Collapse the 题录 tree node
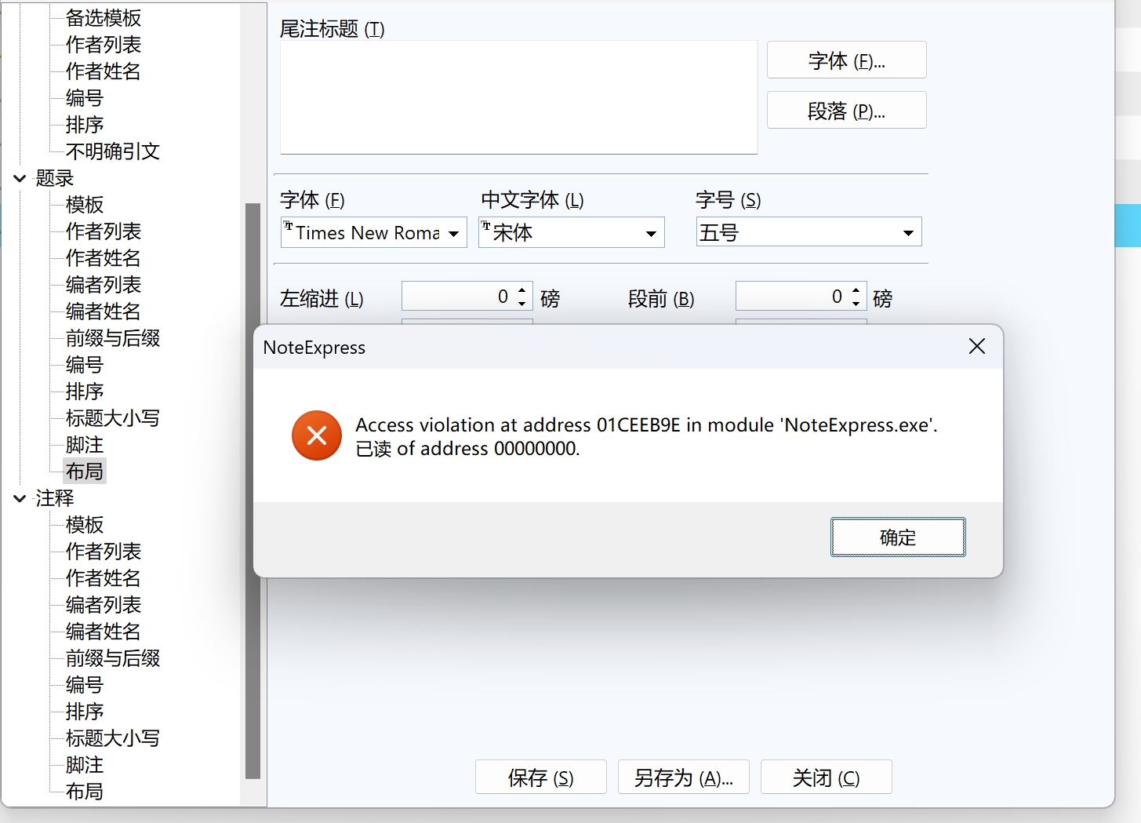Viewport: 1141px width, 823px height. (20, 178)
